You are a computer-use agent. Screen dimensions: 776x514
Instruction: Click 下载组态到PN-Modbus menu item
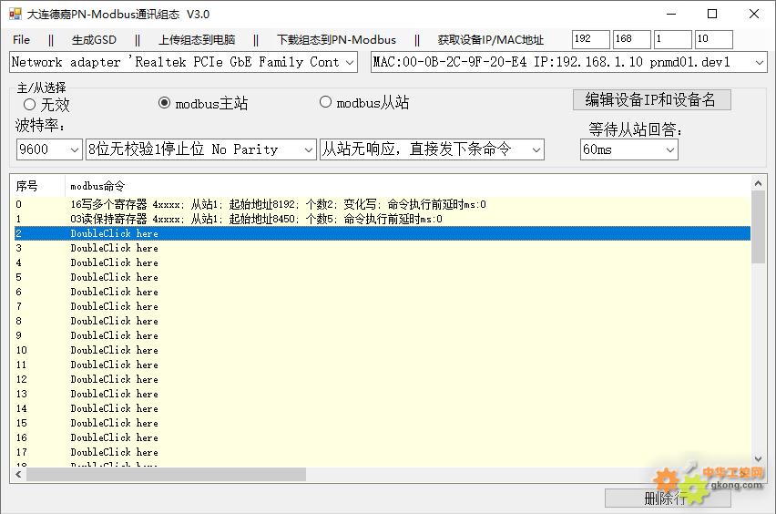pyautogui.click(x=336, y=40)
